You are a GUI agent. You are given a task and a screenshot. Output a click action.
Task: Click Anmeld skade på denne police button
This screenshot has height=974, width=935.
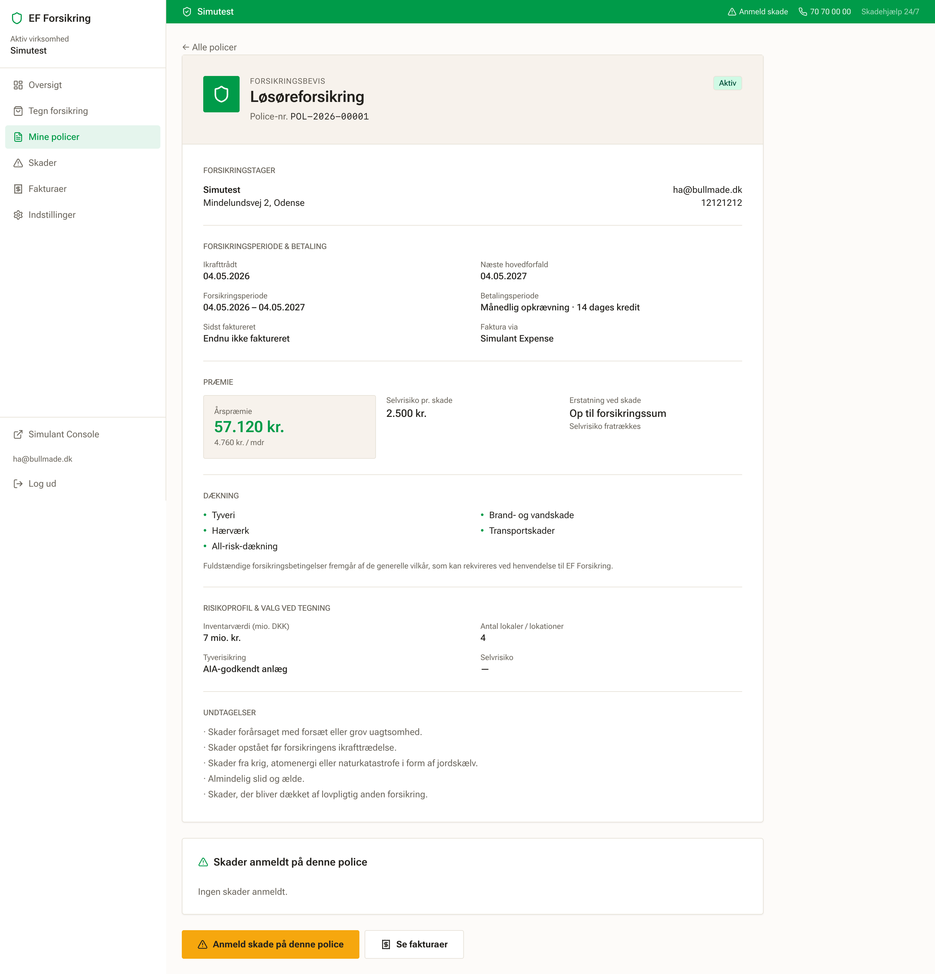(270, 945)
